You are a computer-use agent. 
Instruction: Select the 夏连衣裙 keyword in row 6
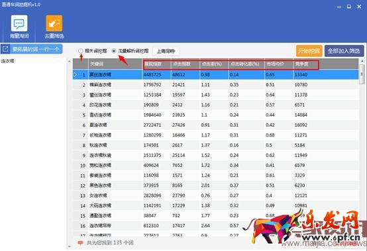click(98, 125)
